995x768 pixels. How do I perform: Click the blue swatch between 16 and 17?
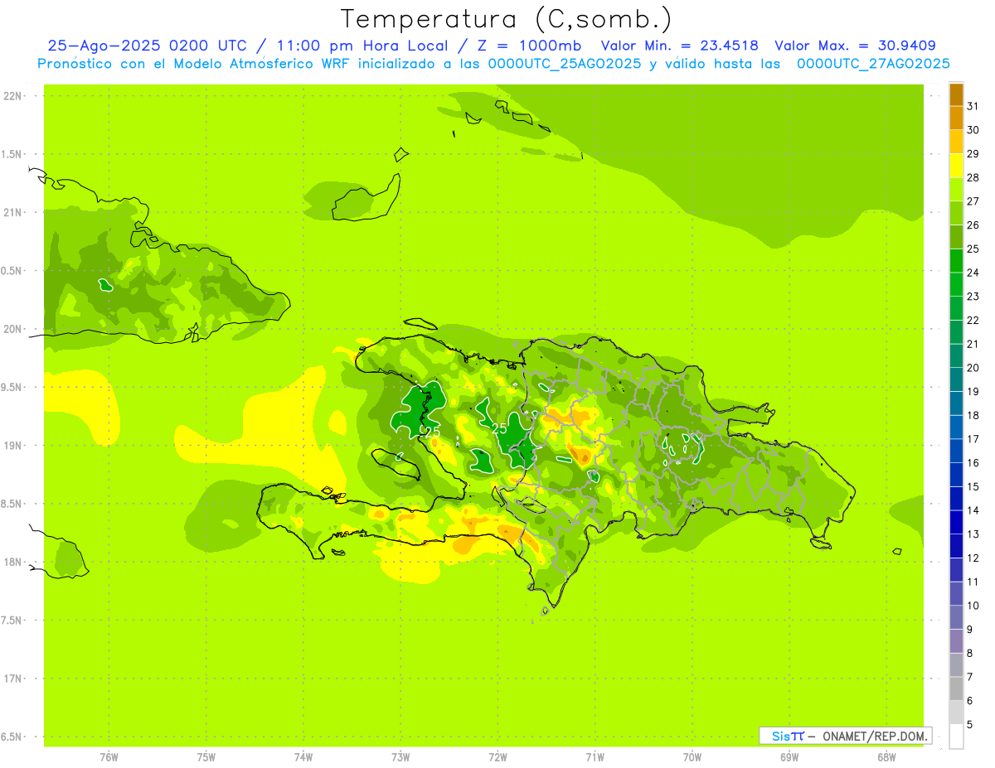coord(956,451)
